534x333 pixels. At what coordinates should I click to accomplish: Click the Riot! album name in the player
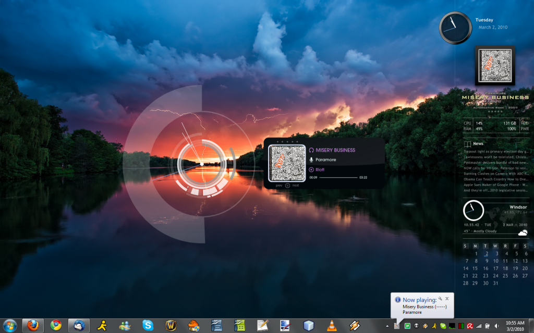coord(320,170)
